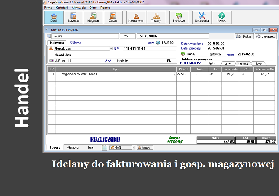Click the address card icon
The height and width of the screenshot is (196, 279).
coord(52,61)
